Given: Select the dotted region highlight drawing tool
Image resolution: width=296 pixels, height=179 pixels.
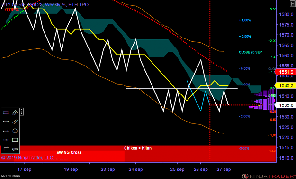Looking at the screenshot, I should [6, 113].
